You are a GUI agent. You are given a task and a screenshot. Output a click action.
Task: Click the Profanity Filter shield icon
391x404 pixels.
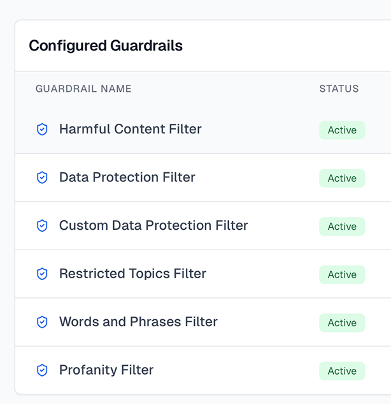pos(42,370)
